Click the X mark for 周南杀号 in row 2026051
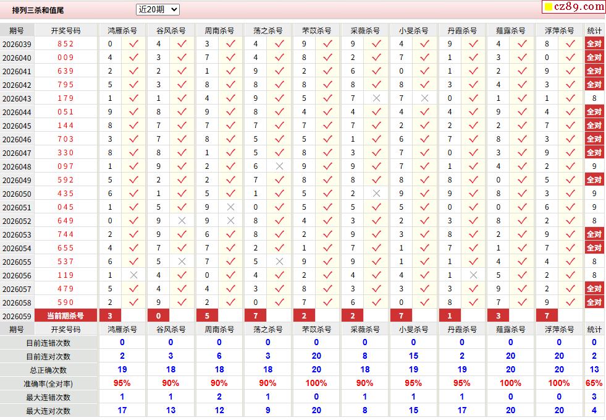Viewport: 606px width, 420px height. point(231,207)
